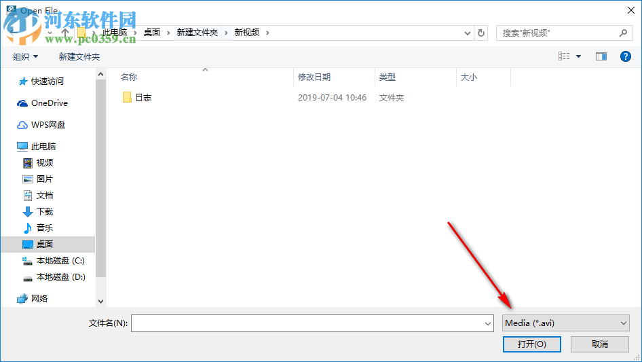This screenshot has height=362, width=642.
Task: Sort by the 修改日期 column header
Action: tap(314, 77)
